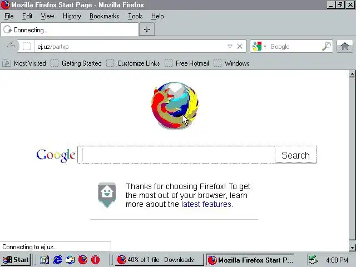This screenshot has width=356, height=267.
Task: Click the 4:00 PM clock
Action: pyautogui.click(x=337, y=260)
